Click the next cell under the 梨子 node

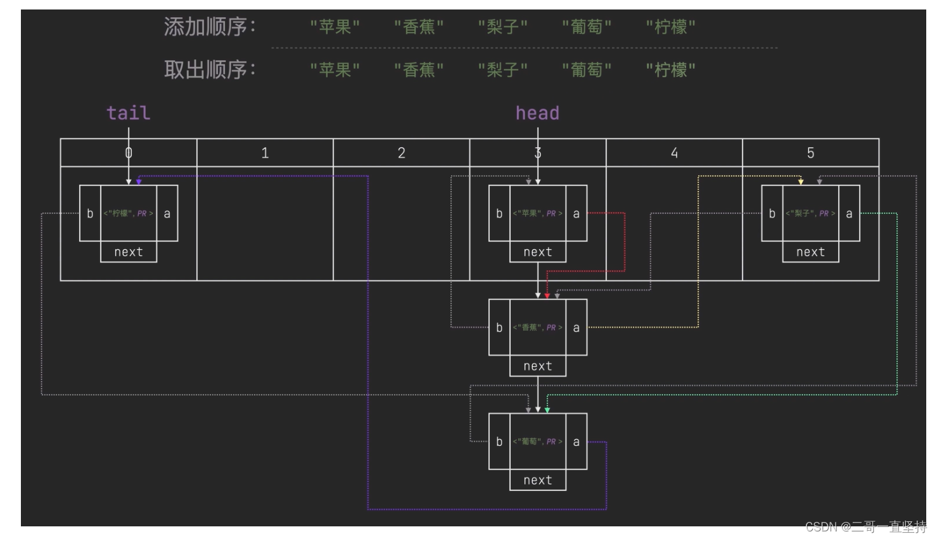point(811,252)
